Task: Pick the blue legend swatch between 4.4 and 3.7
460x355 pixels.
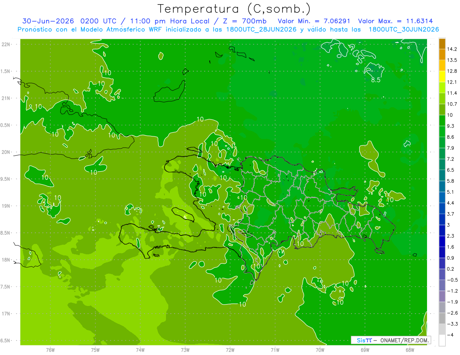Action: 442,209
